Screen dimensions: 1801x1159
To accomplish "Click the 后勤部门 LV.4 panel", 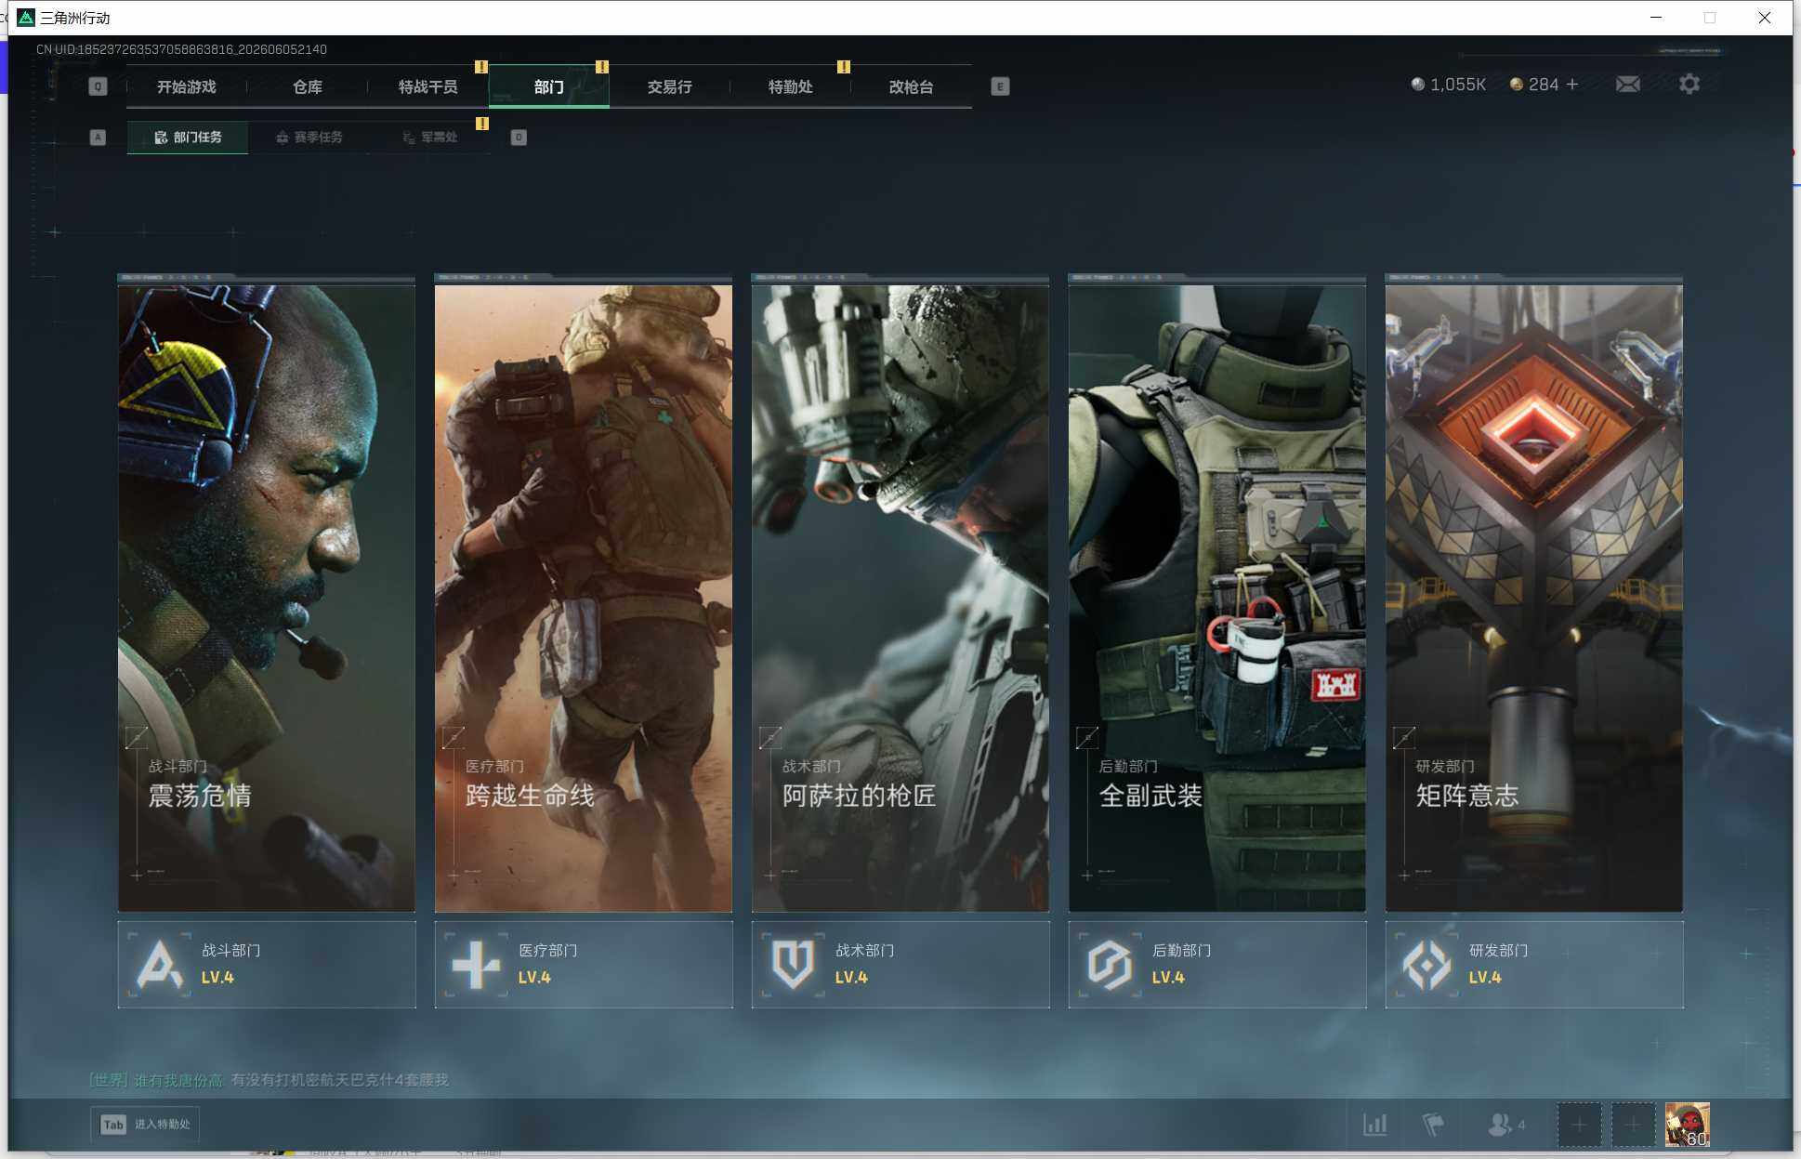I will pos(1217,964).
